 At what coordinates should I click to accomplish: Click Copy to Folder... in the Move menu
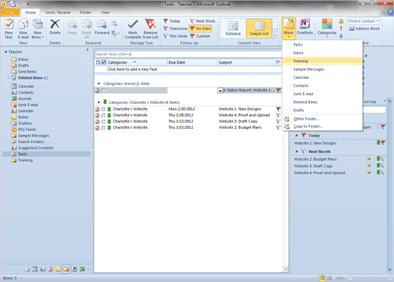[x=322, y=127]
